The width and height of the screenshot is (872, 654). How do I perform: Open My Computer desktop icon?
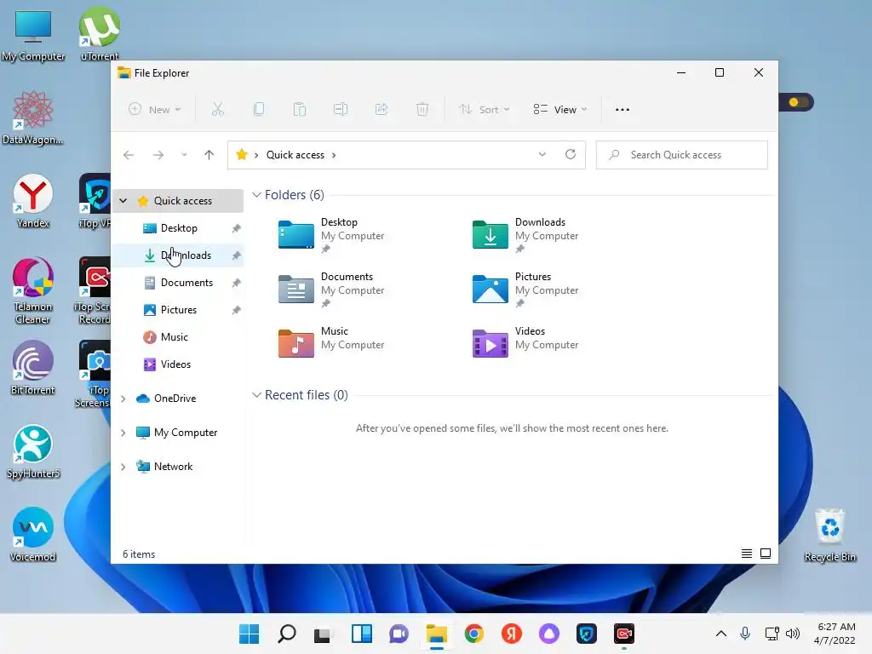(33, 35)
